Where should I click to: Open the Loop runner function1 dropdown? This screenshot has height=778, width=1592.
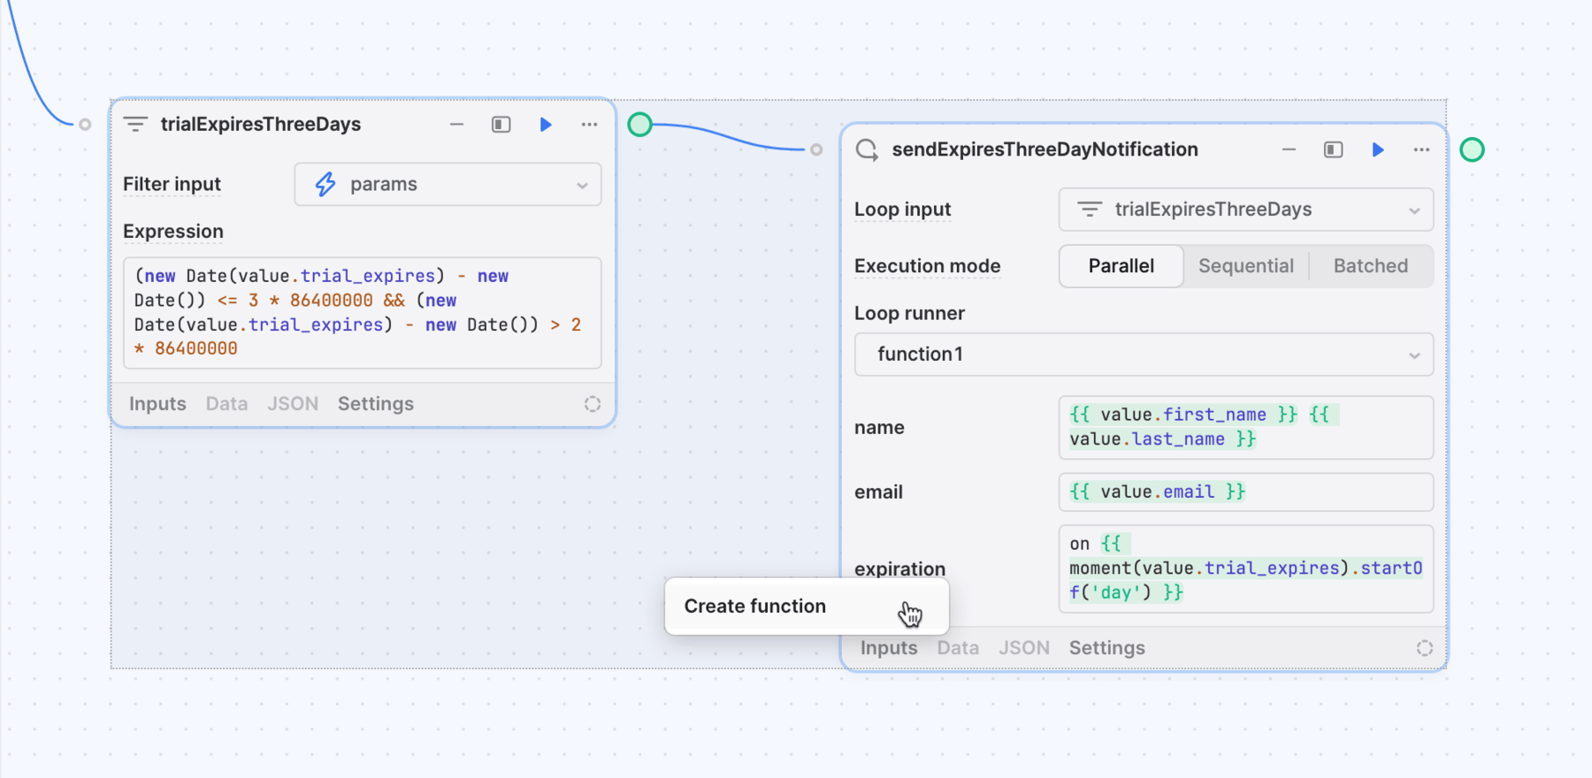click(1144, 355)
